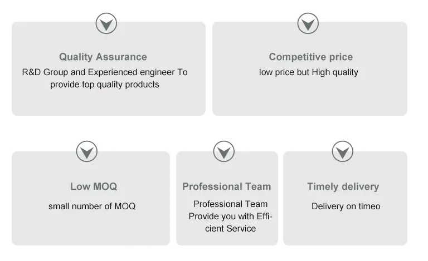Click the chevron icon above Low MOQ
The width and height of the screenshot is (428, 261).
click(86, 151)
